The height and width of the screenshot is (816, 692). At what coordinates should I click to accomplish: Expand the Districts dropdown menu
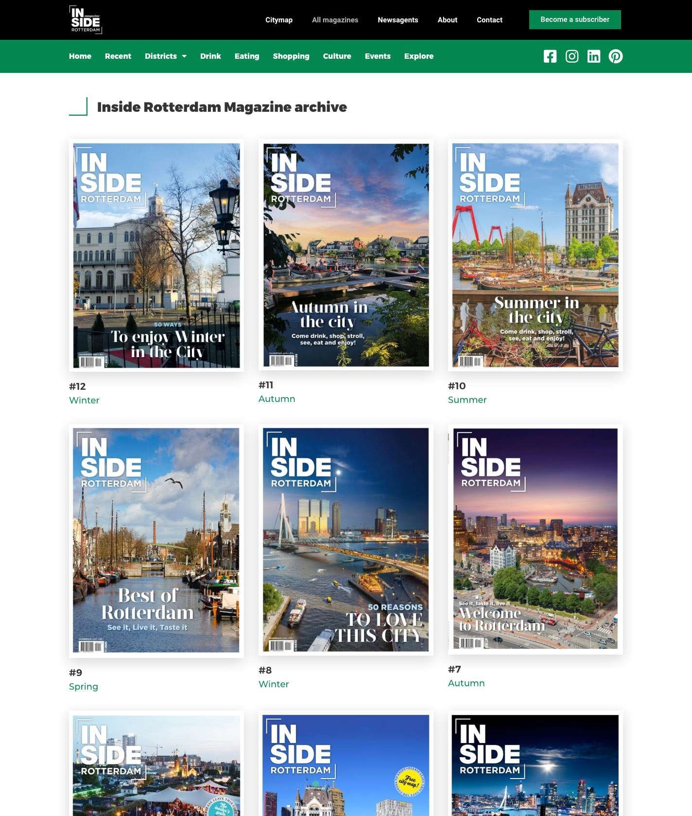[165, 56]
